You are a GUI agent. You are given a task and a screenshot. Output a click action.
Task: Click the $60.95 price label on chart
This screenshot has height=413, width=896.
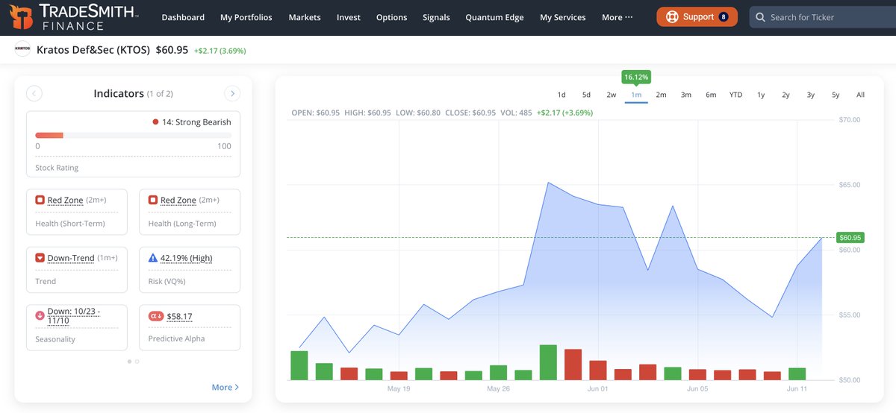850,237
